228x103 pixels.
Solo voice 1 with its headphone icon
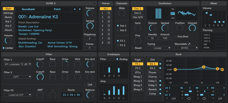pos(109,13)
